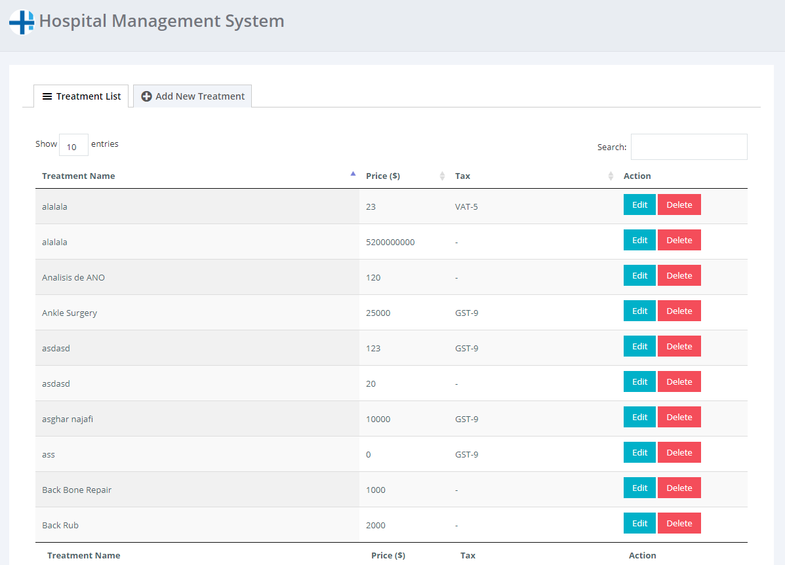Click the Price column sort arrows
Screen dimensions: 785x565
pos(442,176)
